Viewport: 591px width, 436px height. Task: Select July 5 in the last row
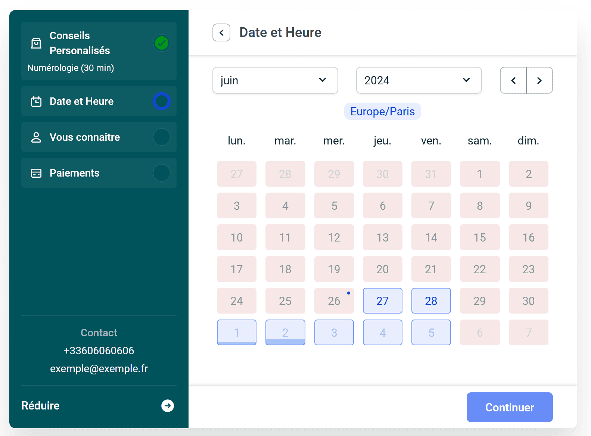click(431, 332)
